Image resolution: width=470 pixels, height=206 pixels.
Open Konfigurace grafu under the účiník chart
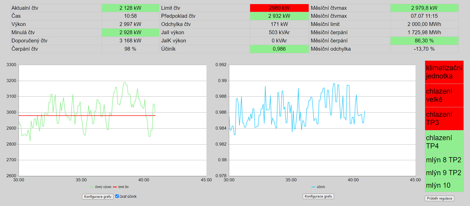(x=318, y=196)
